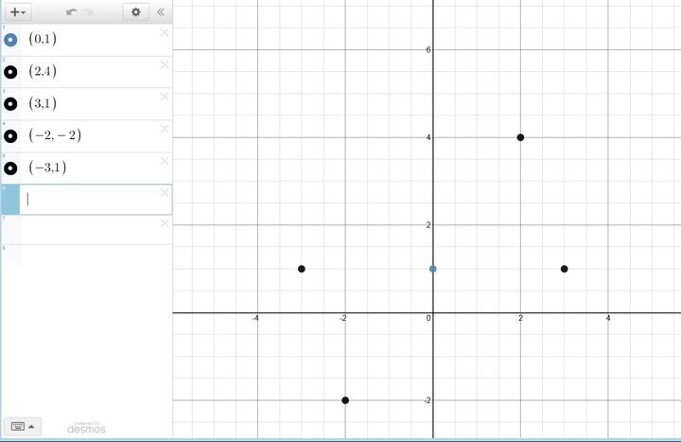Click the Undo arrow icon
681x442 pixels.
coord(72,12)
